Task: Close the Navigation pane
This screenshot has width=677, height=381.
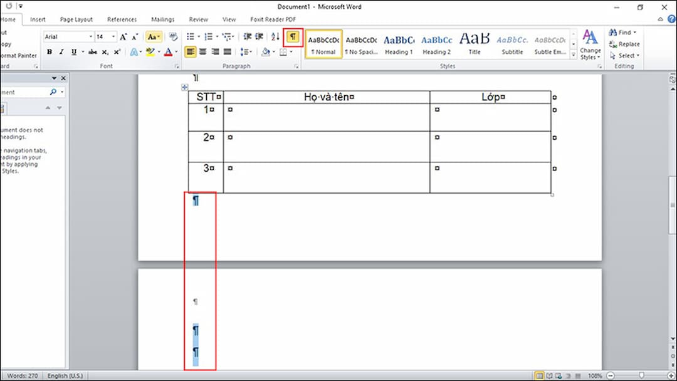Action: point(63,78)
